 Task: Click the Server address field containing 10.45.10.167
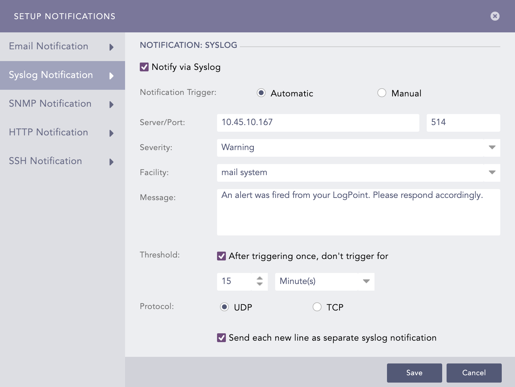(318, 123)
